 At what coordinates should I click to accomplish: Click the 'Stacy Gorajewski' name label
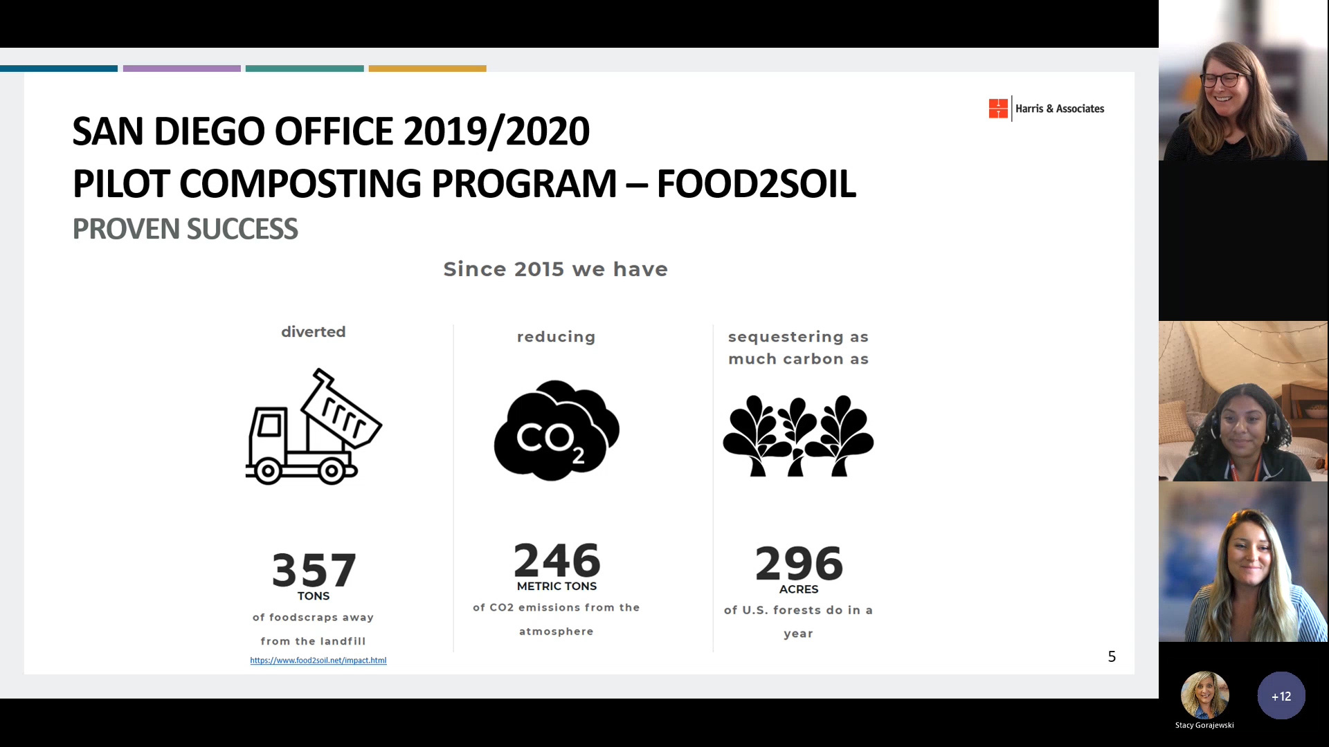[1204, 726]
